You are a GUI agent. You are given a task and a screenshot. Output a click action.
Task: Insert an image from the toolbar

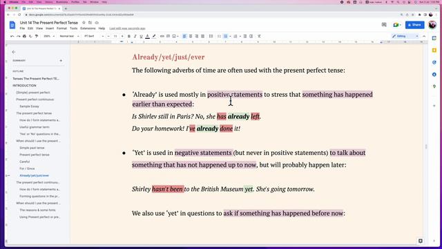click(174, 37)
